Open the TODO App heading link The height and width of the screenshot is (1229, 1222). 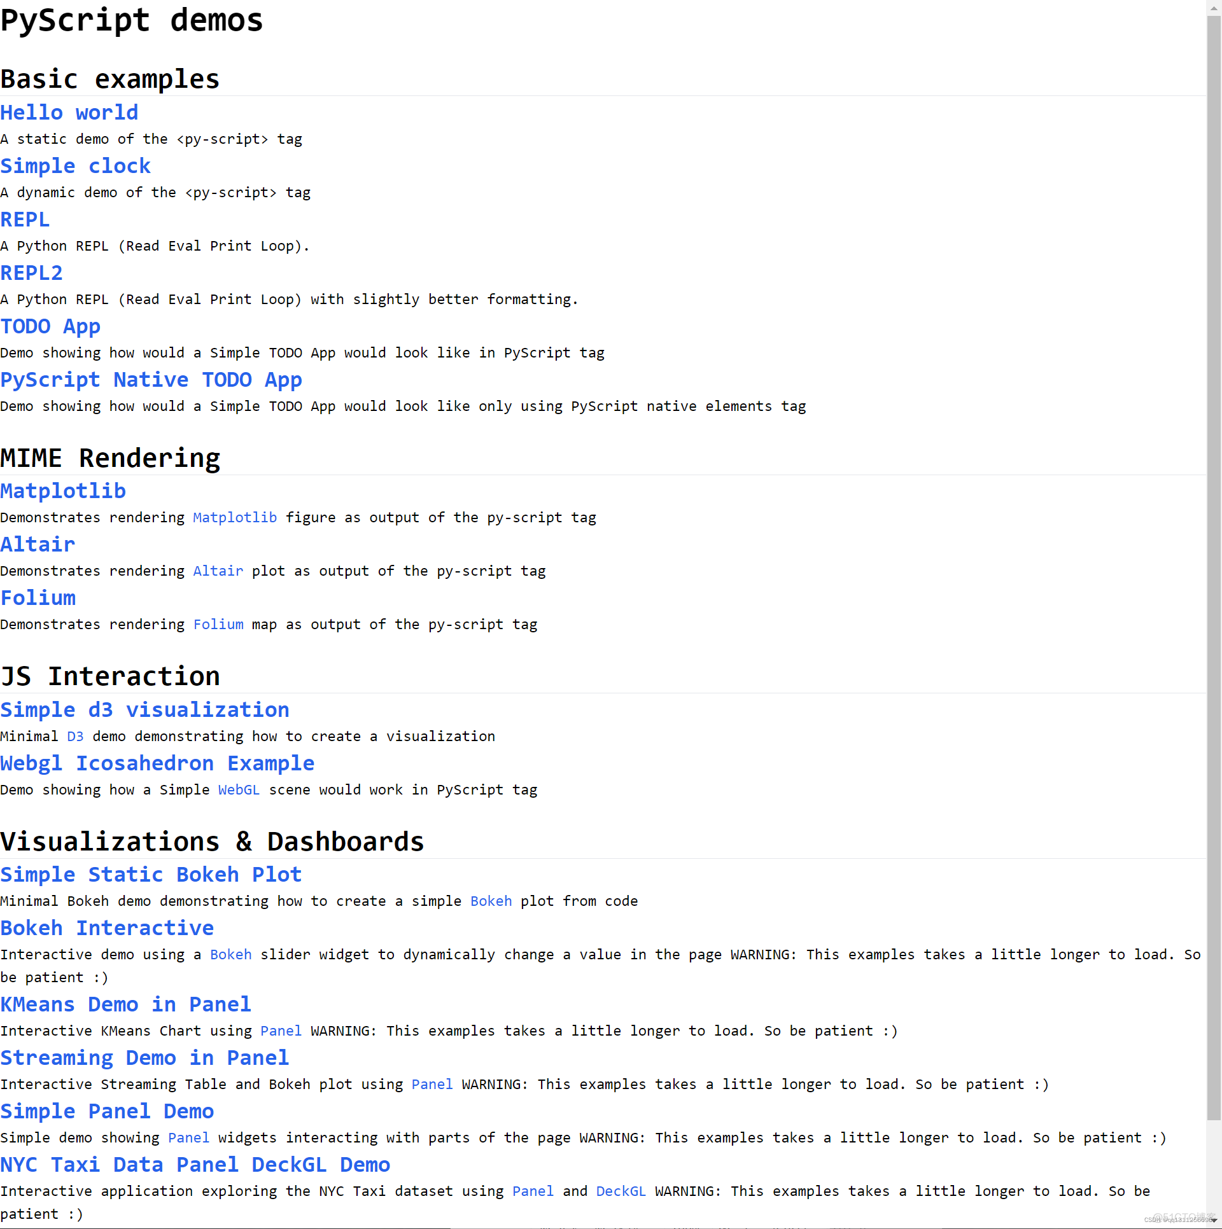click(50, 326)
